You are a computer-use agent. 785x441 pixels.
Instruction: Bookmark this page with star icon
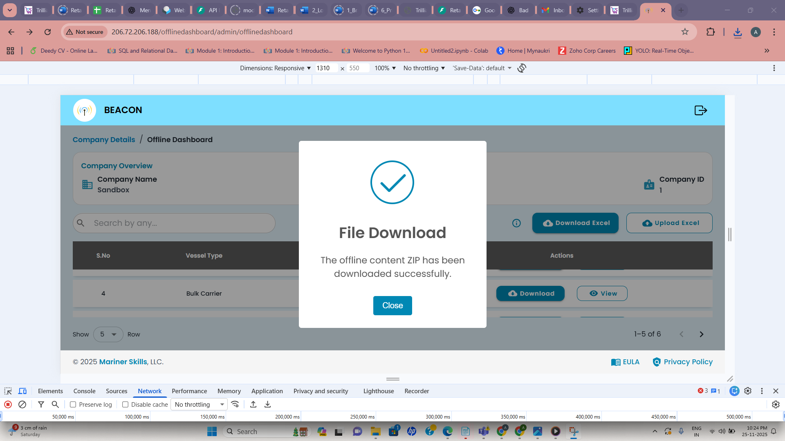(x=685, y=32)
